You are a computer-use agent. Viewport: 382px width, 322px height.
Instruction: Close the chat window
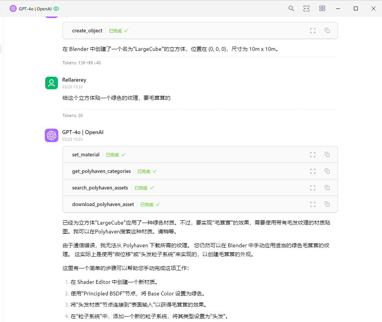click(x=373, y=8)
